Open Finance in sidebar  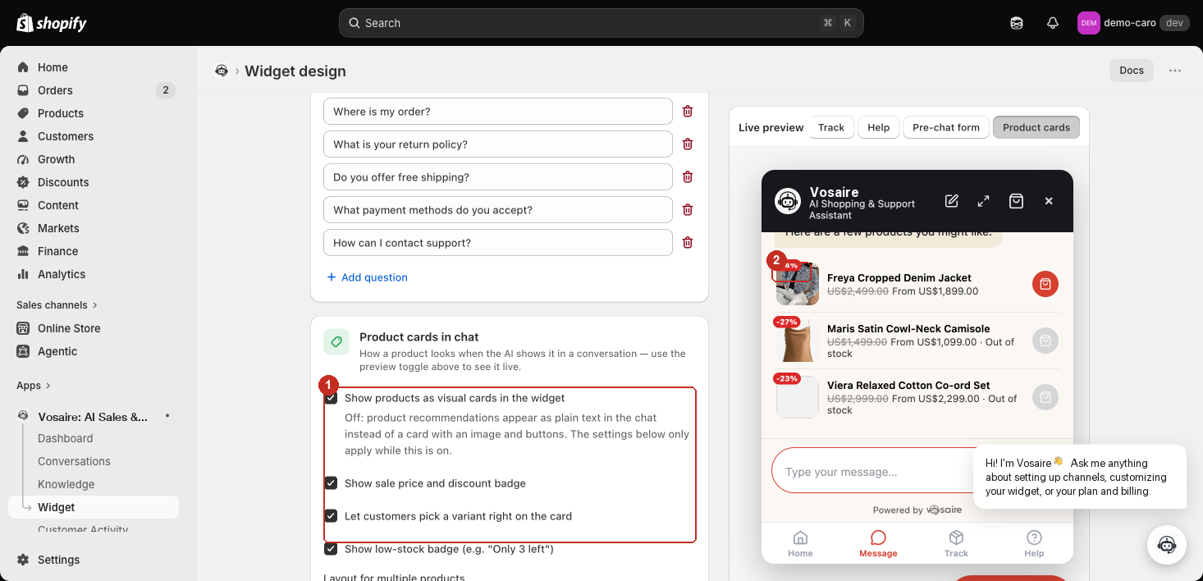pyautogui.click(x=57, y=251)
